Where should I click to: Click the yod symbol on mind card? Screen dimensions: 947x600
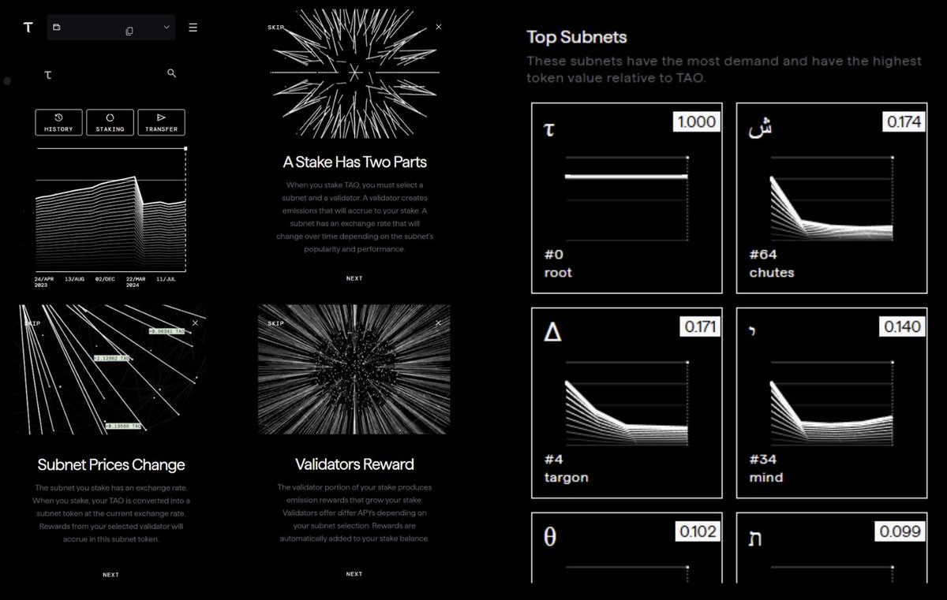(x=752, y=330)
